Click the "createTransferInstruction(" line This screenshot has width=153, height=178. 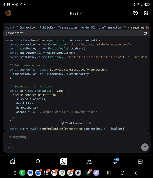35,95
